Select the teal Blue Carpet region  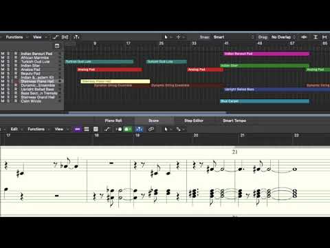(x=265, y=101)
